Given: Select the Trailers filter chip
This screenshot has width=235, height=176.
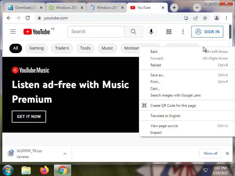Looking at the screenshot, I should (x=62, y=48).
